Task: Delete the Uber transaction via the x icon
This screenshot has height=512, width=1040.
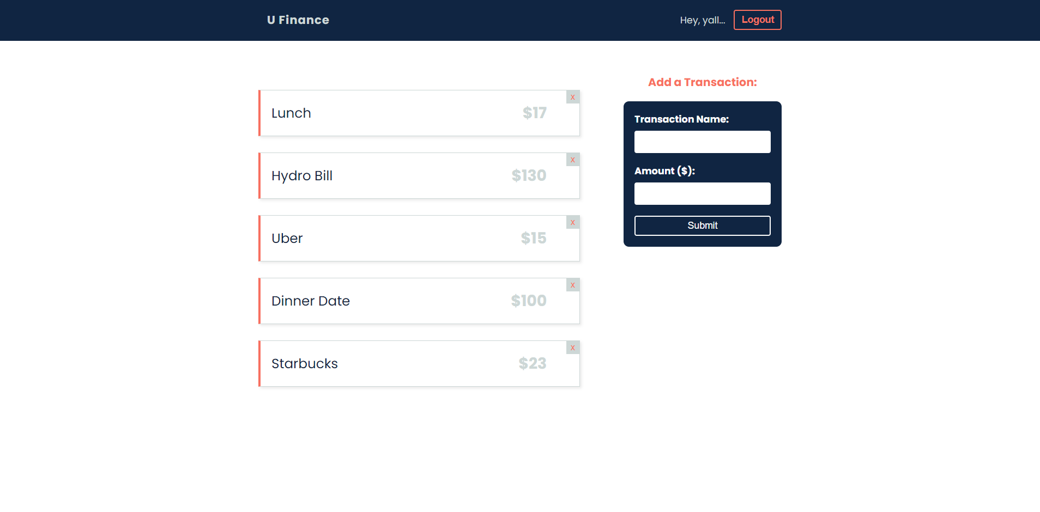Action: [573, 222]
